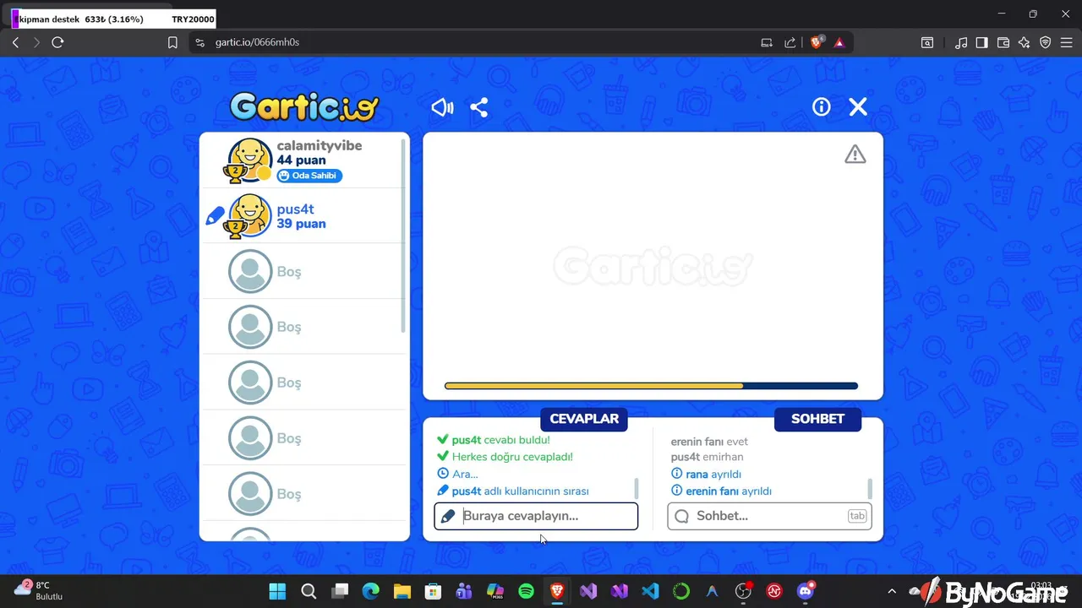
Task: Launch Microsoft Edge from taskbar
Action: coord(371,591)
